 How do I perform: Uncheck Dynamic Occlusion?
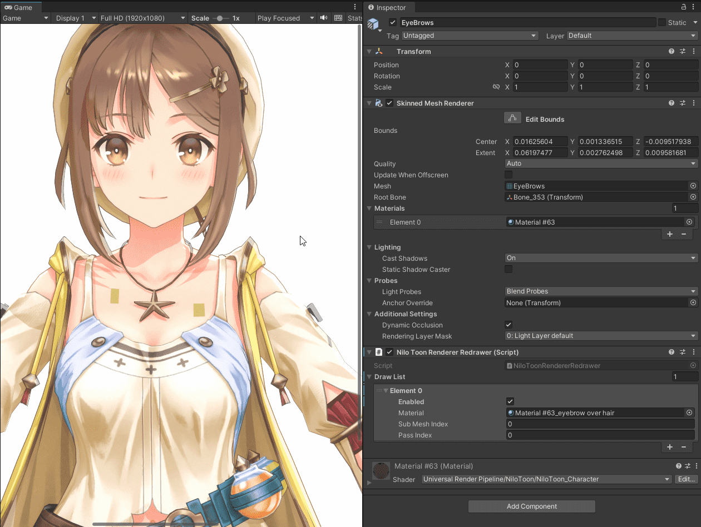[509, 325]
